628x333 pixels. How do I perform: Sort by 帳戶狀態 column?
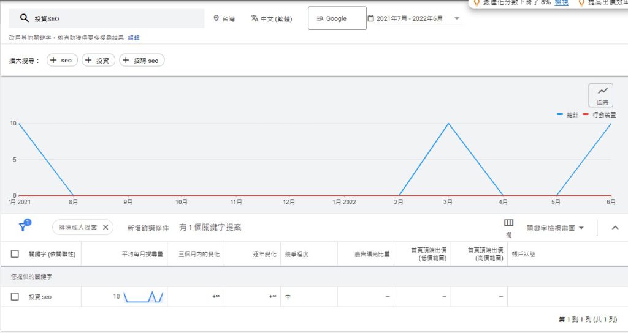(524, 254)
